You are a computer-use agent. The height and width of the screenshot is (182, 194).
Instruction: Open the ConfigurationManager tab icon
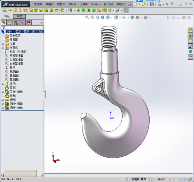coord(16,23)
